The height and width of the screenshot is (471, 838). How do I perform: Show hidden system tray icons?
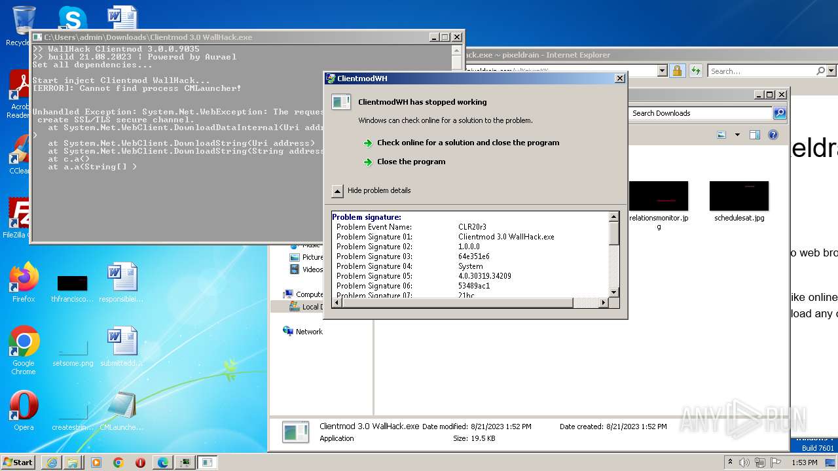730,462
